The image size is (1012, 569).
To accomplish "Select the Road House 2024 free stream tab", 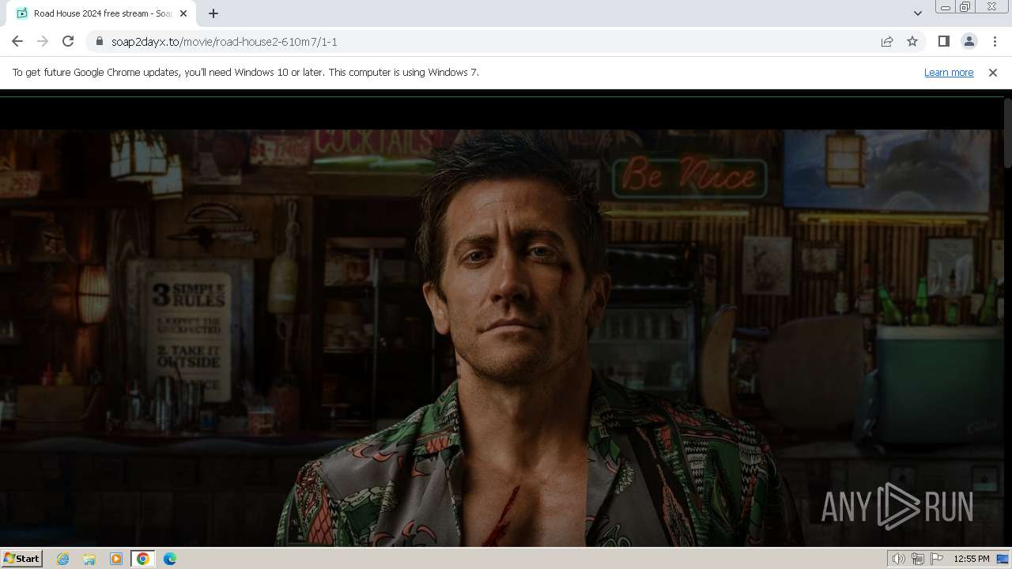I will pos(103,13).
